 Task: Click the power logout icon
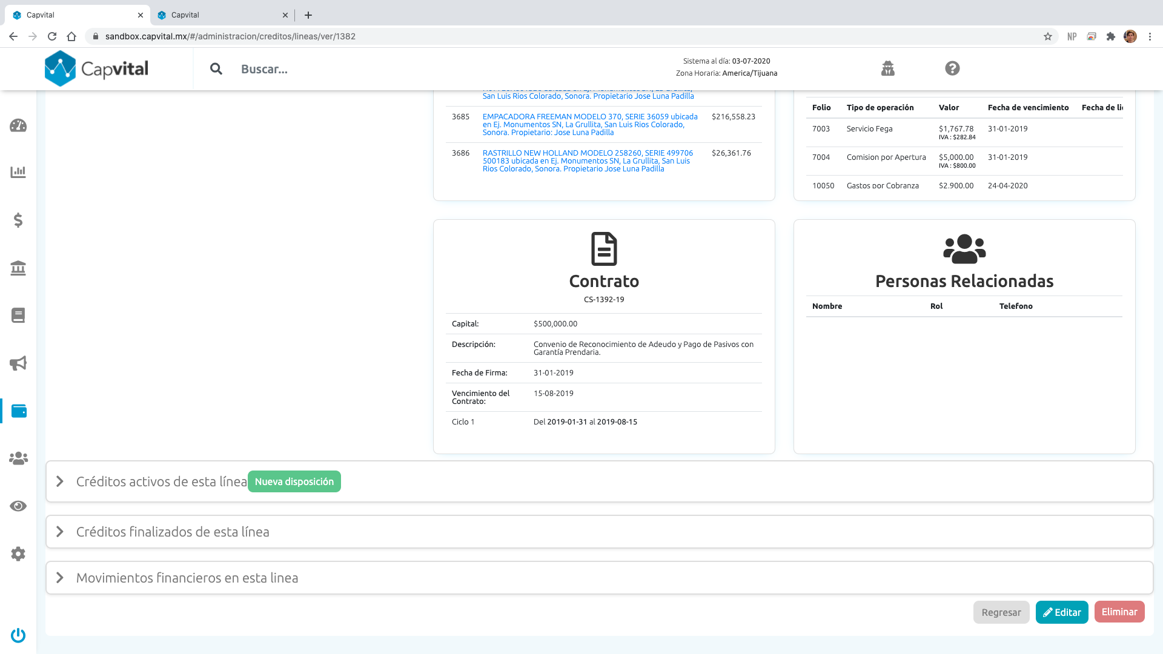[18, 635]
